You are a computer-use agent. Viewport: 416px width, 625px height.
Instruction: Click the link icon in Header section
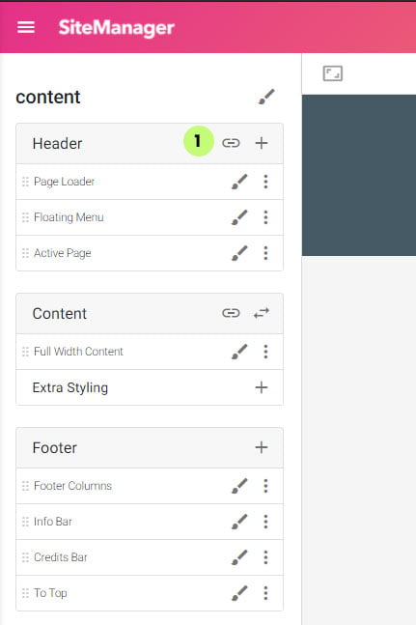point(231,143)
